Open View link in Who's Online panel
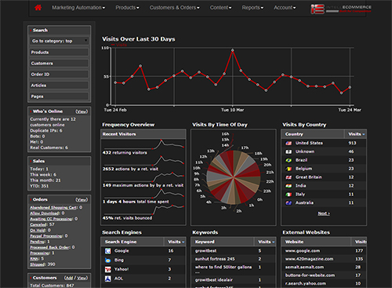Screen dimensions: 392x288 (x=82, y=111)
